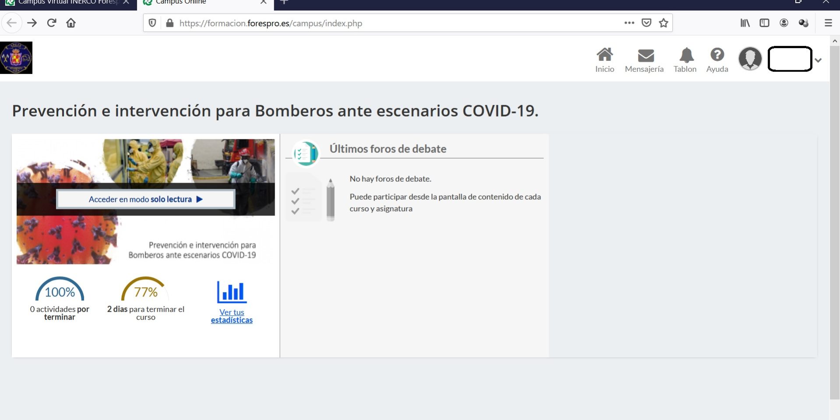Open Firefox hamburger application menu
840x420 pixels.
[828, 23]
